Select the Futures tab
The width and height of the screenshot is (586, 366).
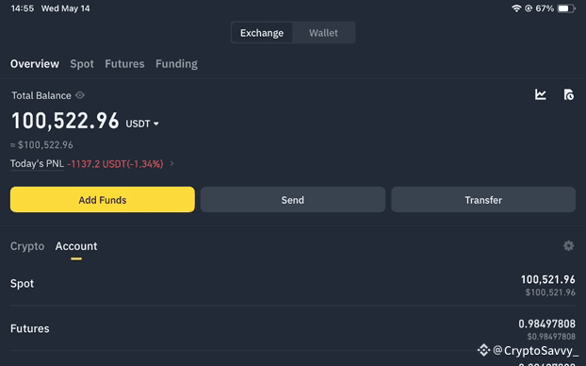(124, 64)
